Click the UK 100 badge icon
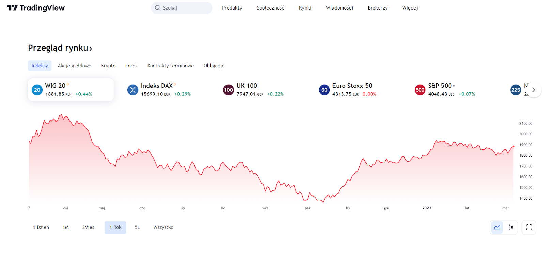The height and width of the screenshot is (261, 545). click(229, 90)
